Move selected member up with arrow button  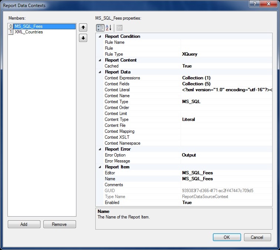(x=83, y=27)
